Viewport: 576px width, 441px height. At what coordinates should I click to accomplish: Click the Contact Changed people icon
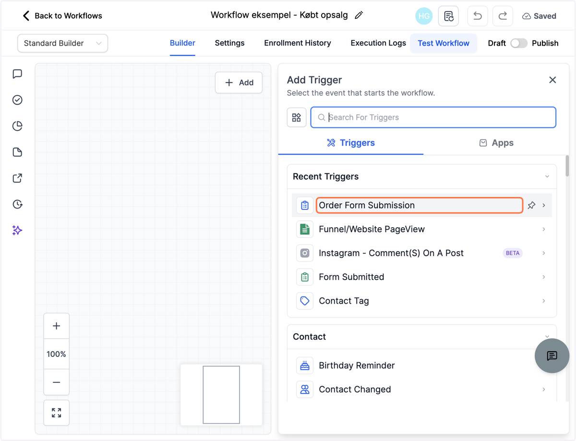[x=305, y=390]
